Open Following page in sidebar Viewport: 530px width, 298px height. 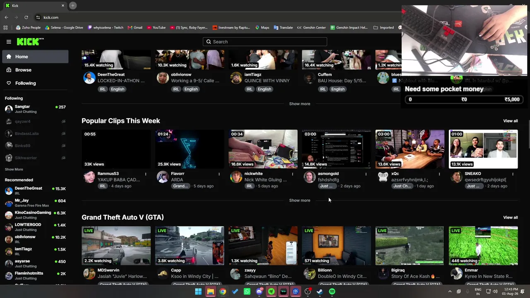click(35, 83)
